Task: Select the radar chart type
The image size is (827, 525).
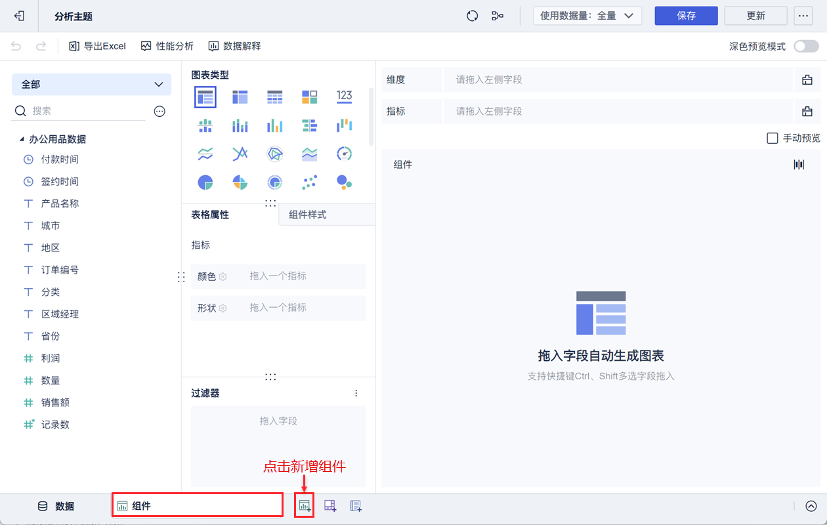Action: (x=275, y=154)
